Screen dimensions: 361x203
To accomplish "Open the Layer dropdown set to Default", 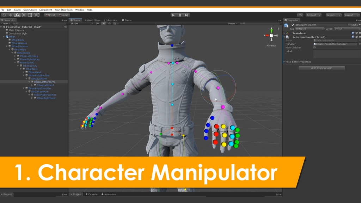I will click(347, 29).
